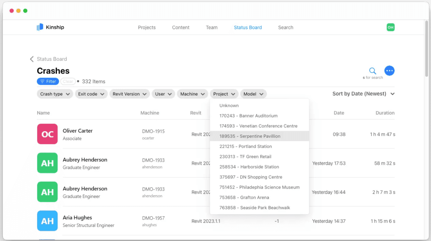Select Unknown project option

[x=260, y=106]
